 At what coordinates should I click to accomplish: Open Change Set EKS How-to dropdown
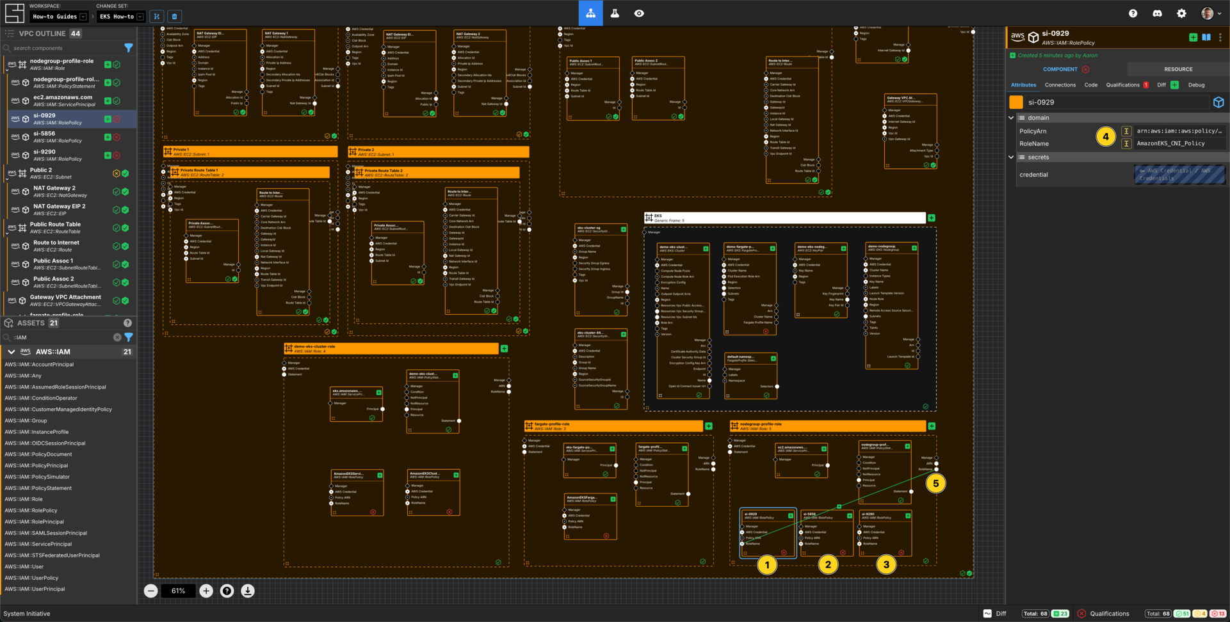(122, 17)
